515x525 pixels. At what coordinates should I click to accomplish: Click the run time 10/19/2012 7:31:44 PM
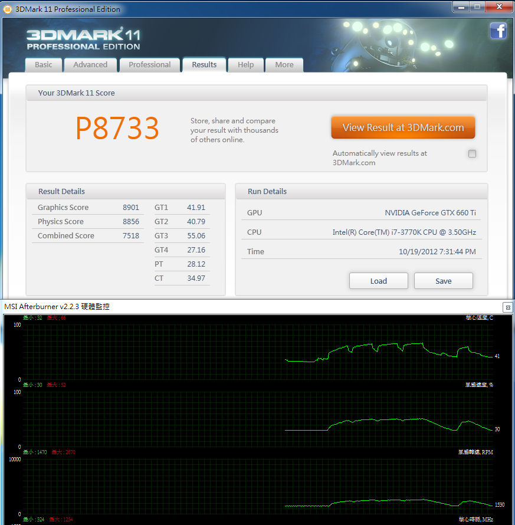click(x=437, y=252)
